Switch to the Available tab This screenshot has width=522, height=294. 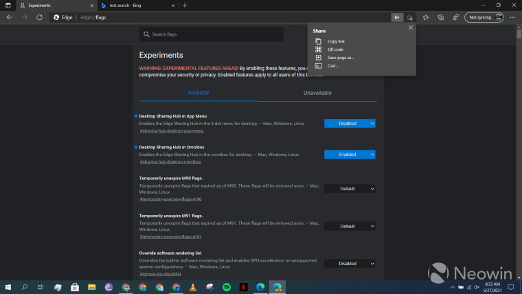click(198, 93)
